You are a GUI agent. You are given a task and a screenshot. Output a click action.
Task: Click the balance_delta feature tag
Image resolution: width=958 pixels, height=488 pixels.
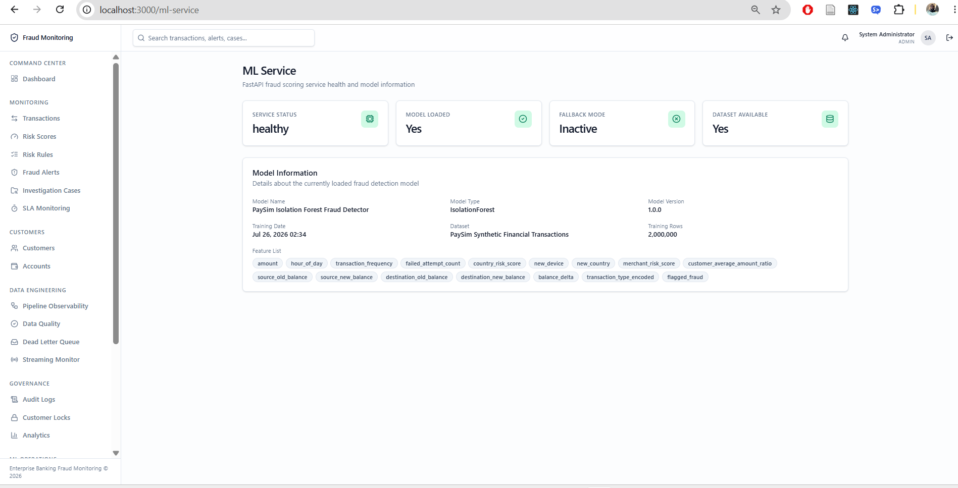pos(556,277)
